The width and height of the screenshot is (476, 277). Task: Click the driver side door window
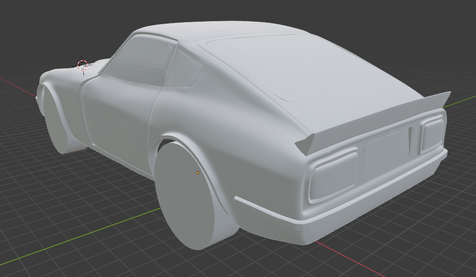point(138,61)
